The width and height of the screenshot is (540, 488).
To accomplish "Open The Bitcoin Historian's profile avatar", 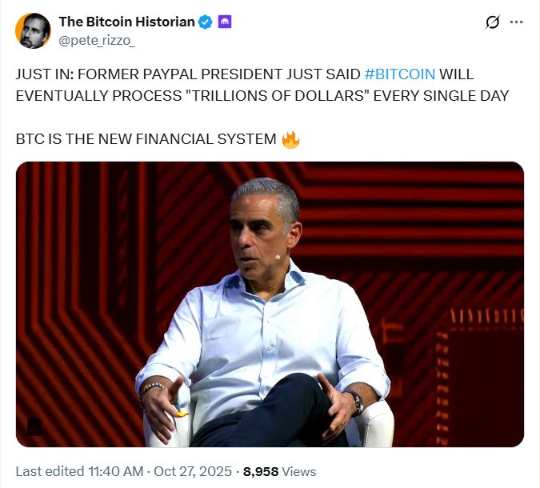I will (32, 30).
